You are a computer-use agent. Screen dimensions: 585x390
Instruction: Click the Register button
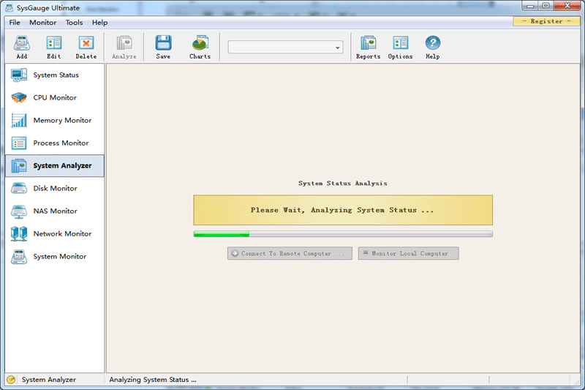[x=546, y=21]
